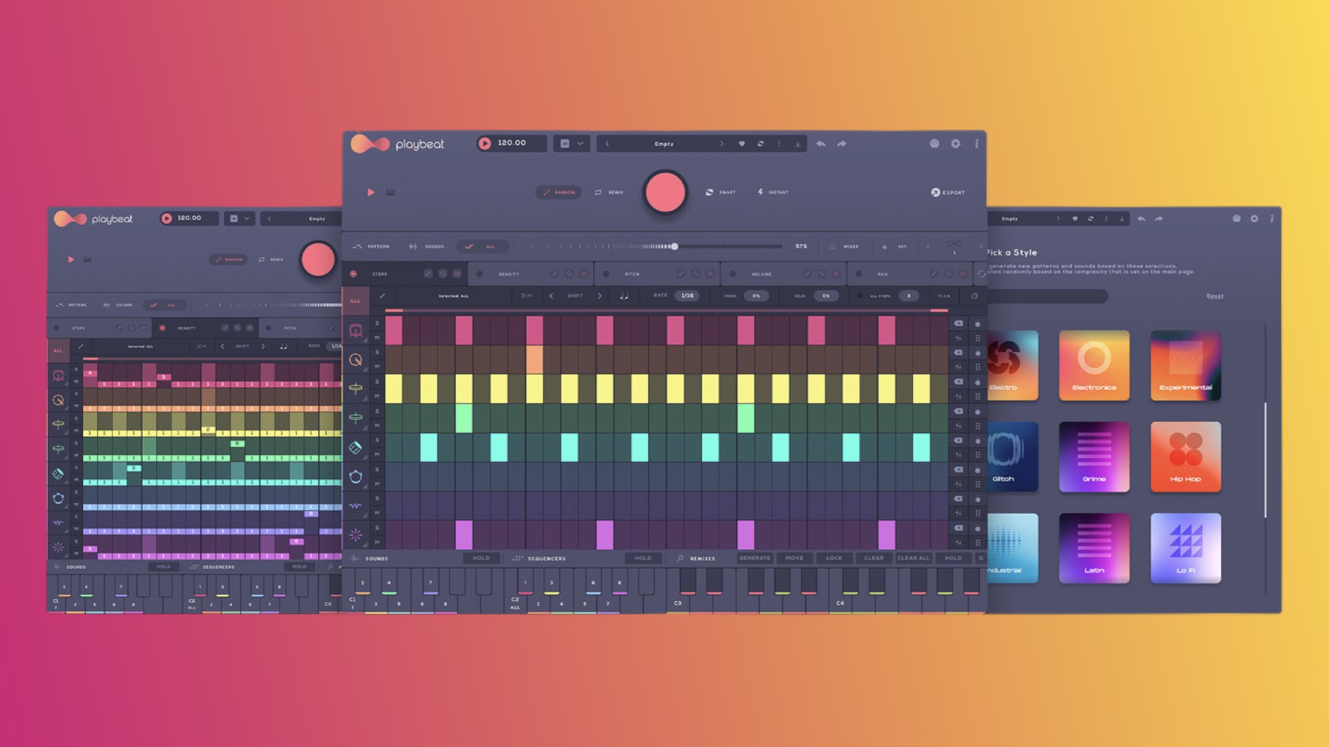Select the kick drum track icon
This screenshot has width=1329, height=747.
pyautogui.click(x=356, y=330)
